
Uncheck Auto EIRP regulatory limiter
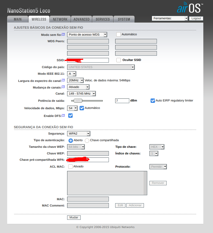point(153,101)
